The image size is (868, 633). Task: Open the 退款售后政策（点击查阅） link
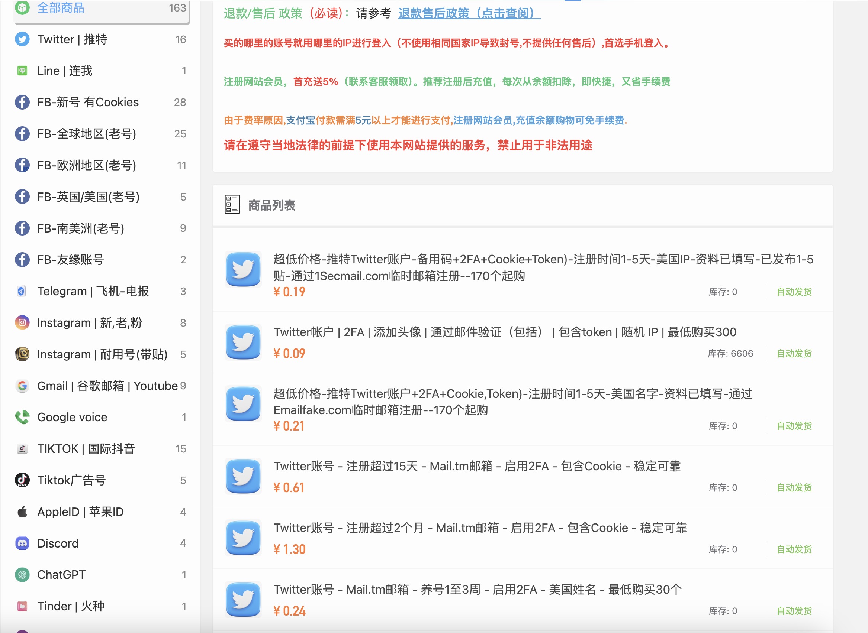(x=469, y=13)
